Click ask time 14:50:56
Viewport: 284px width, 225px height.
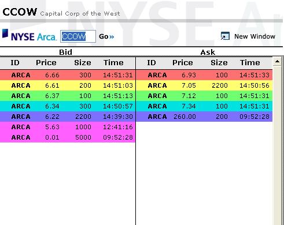(x=255, y=85)
